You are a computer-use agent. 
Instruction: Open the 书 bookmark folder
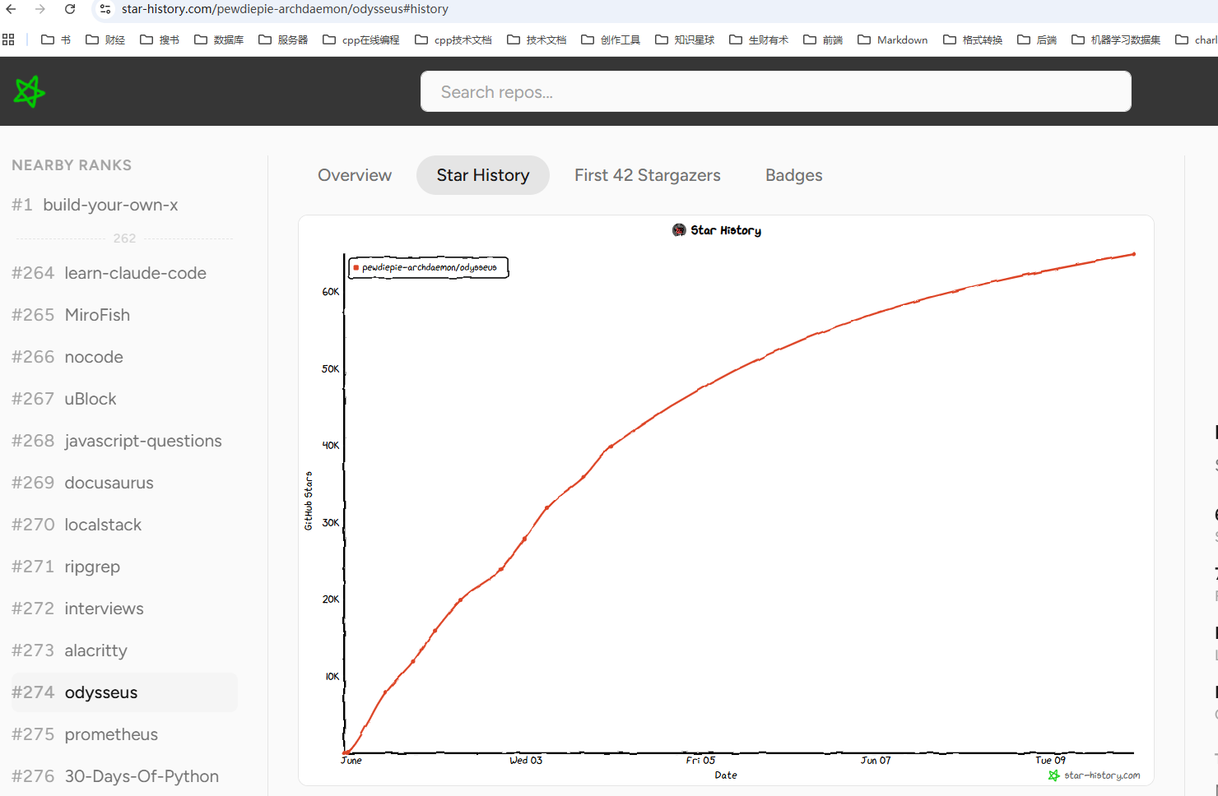point(56,39)
